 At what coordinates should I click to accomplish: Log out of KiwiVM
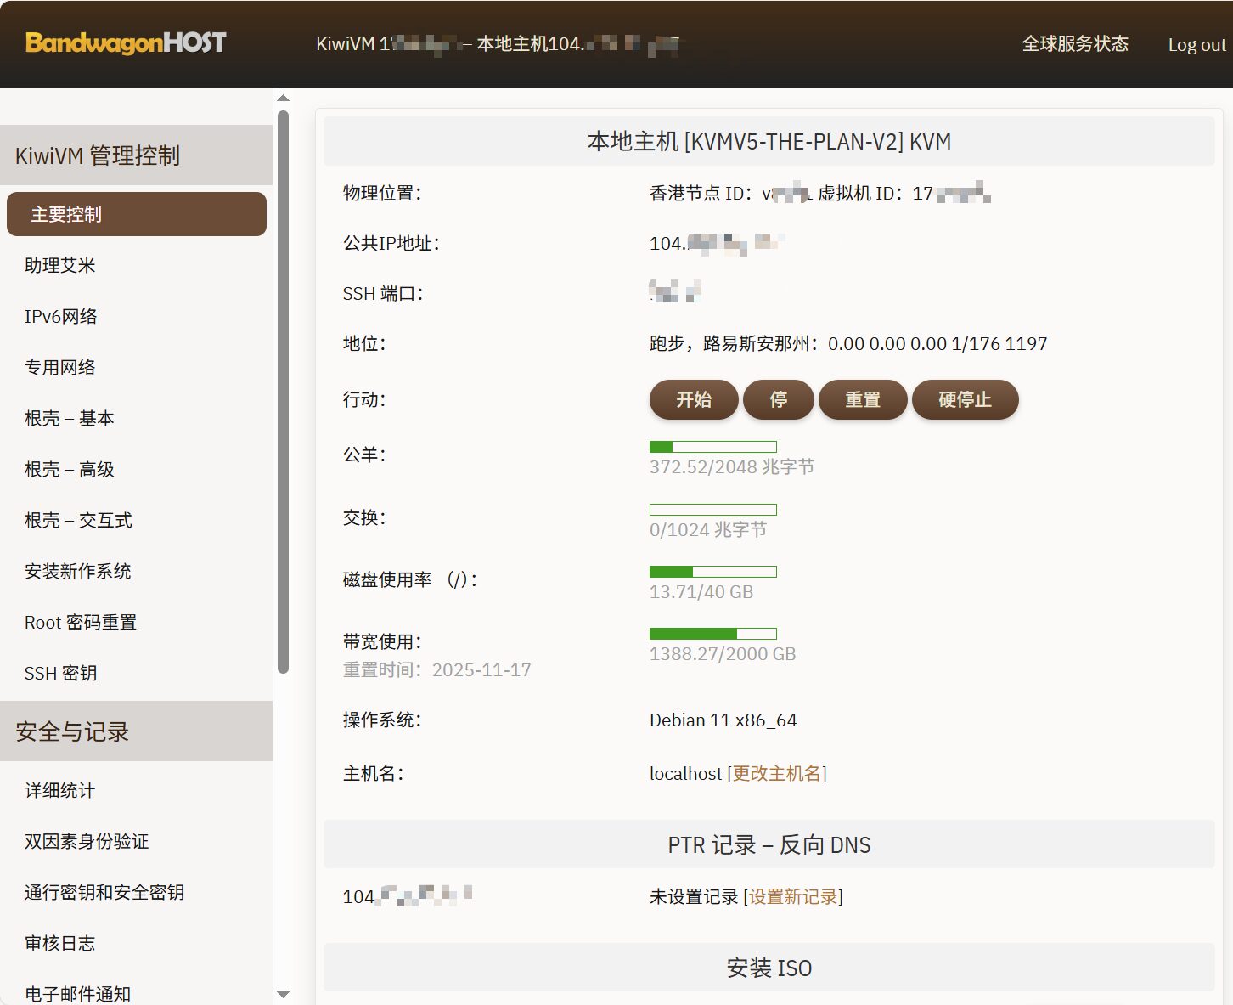pos(1196,45)
